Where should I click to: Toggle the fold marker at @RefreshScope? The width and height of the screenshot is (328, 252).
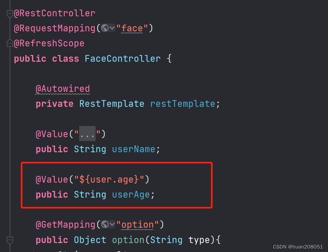10,43
